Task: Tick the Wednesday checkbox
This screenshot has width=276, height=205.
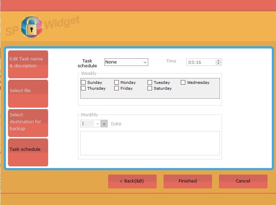Action: [183, 82]
